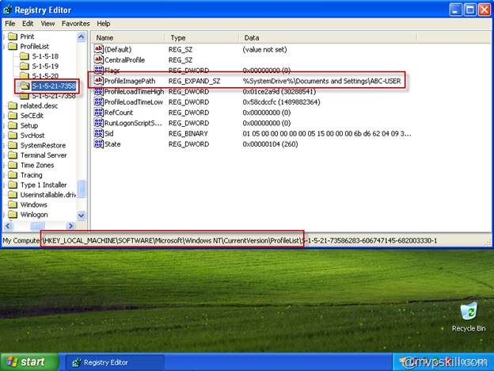
Task: Click the ProfileImagePath string icon
Action: coord(99,81)
